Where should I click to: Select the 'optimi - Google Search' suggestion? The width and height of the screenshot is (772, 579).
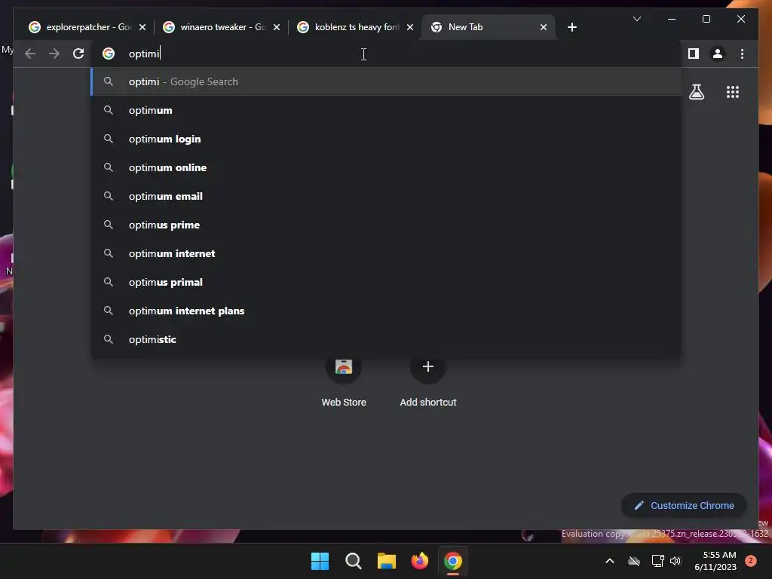[386, 81]
